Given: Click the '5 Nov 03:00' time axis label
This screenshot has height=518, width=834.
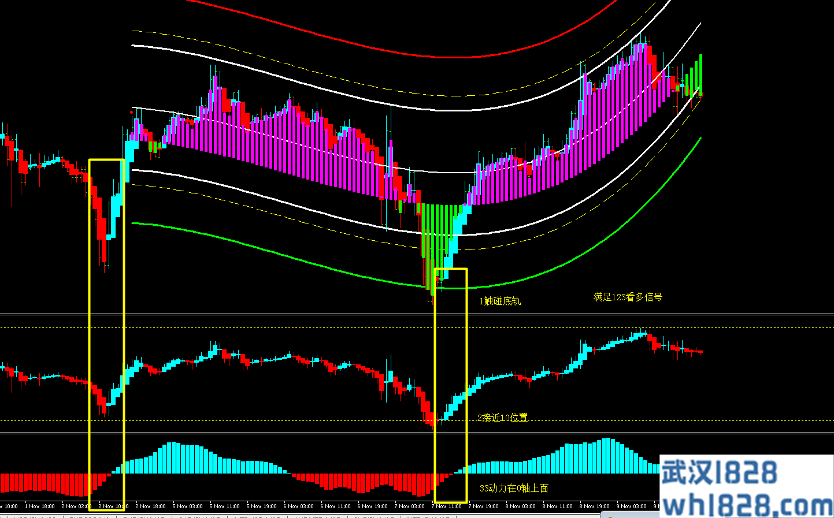Looking at the screenshot, I should [187, 506].
